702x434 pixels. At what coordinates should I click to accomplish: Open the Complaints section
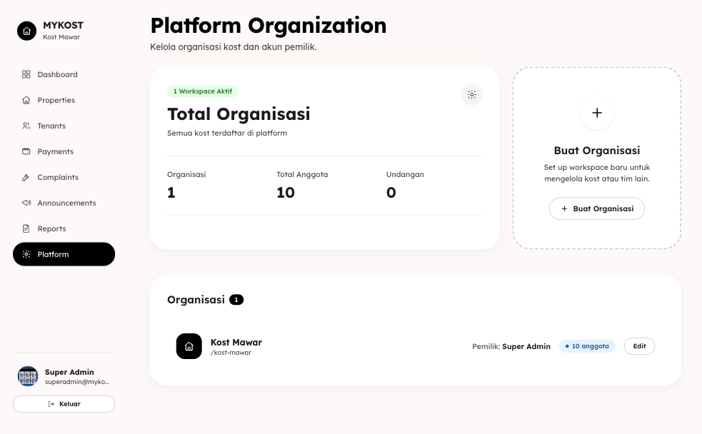click(64, 177)
